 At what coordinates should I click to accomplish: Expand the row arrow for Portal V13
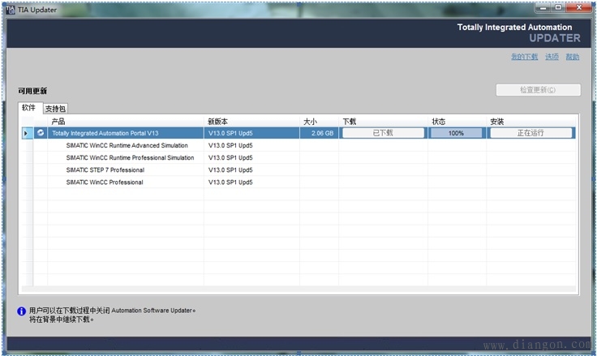[x=26, y=133]
